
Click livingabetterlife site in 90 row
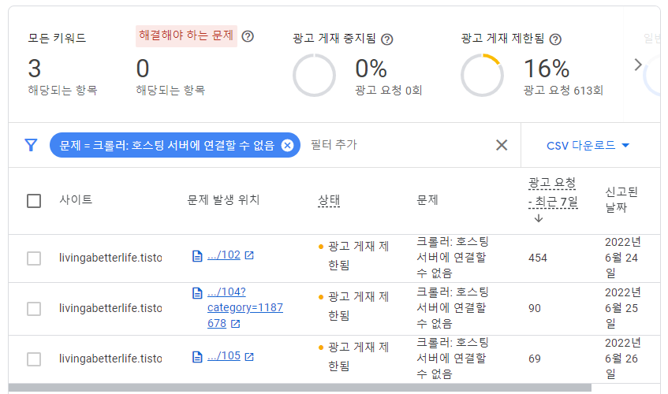(x=110, y=308)
